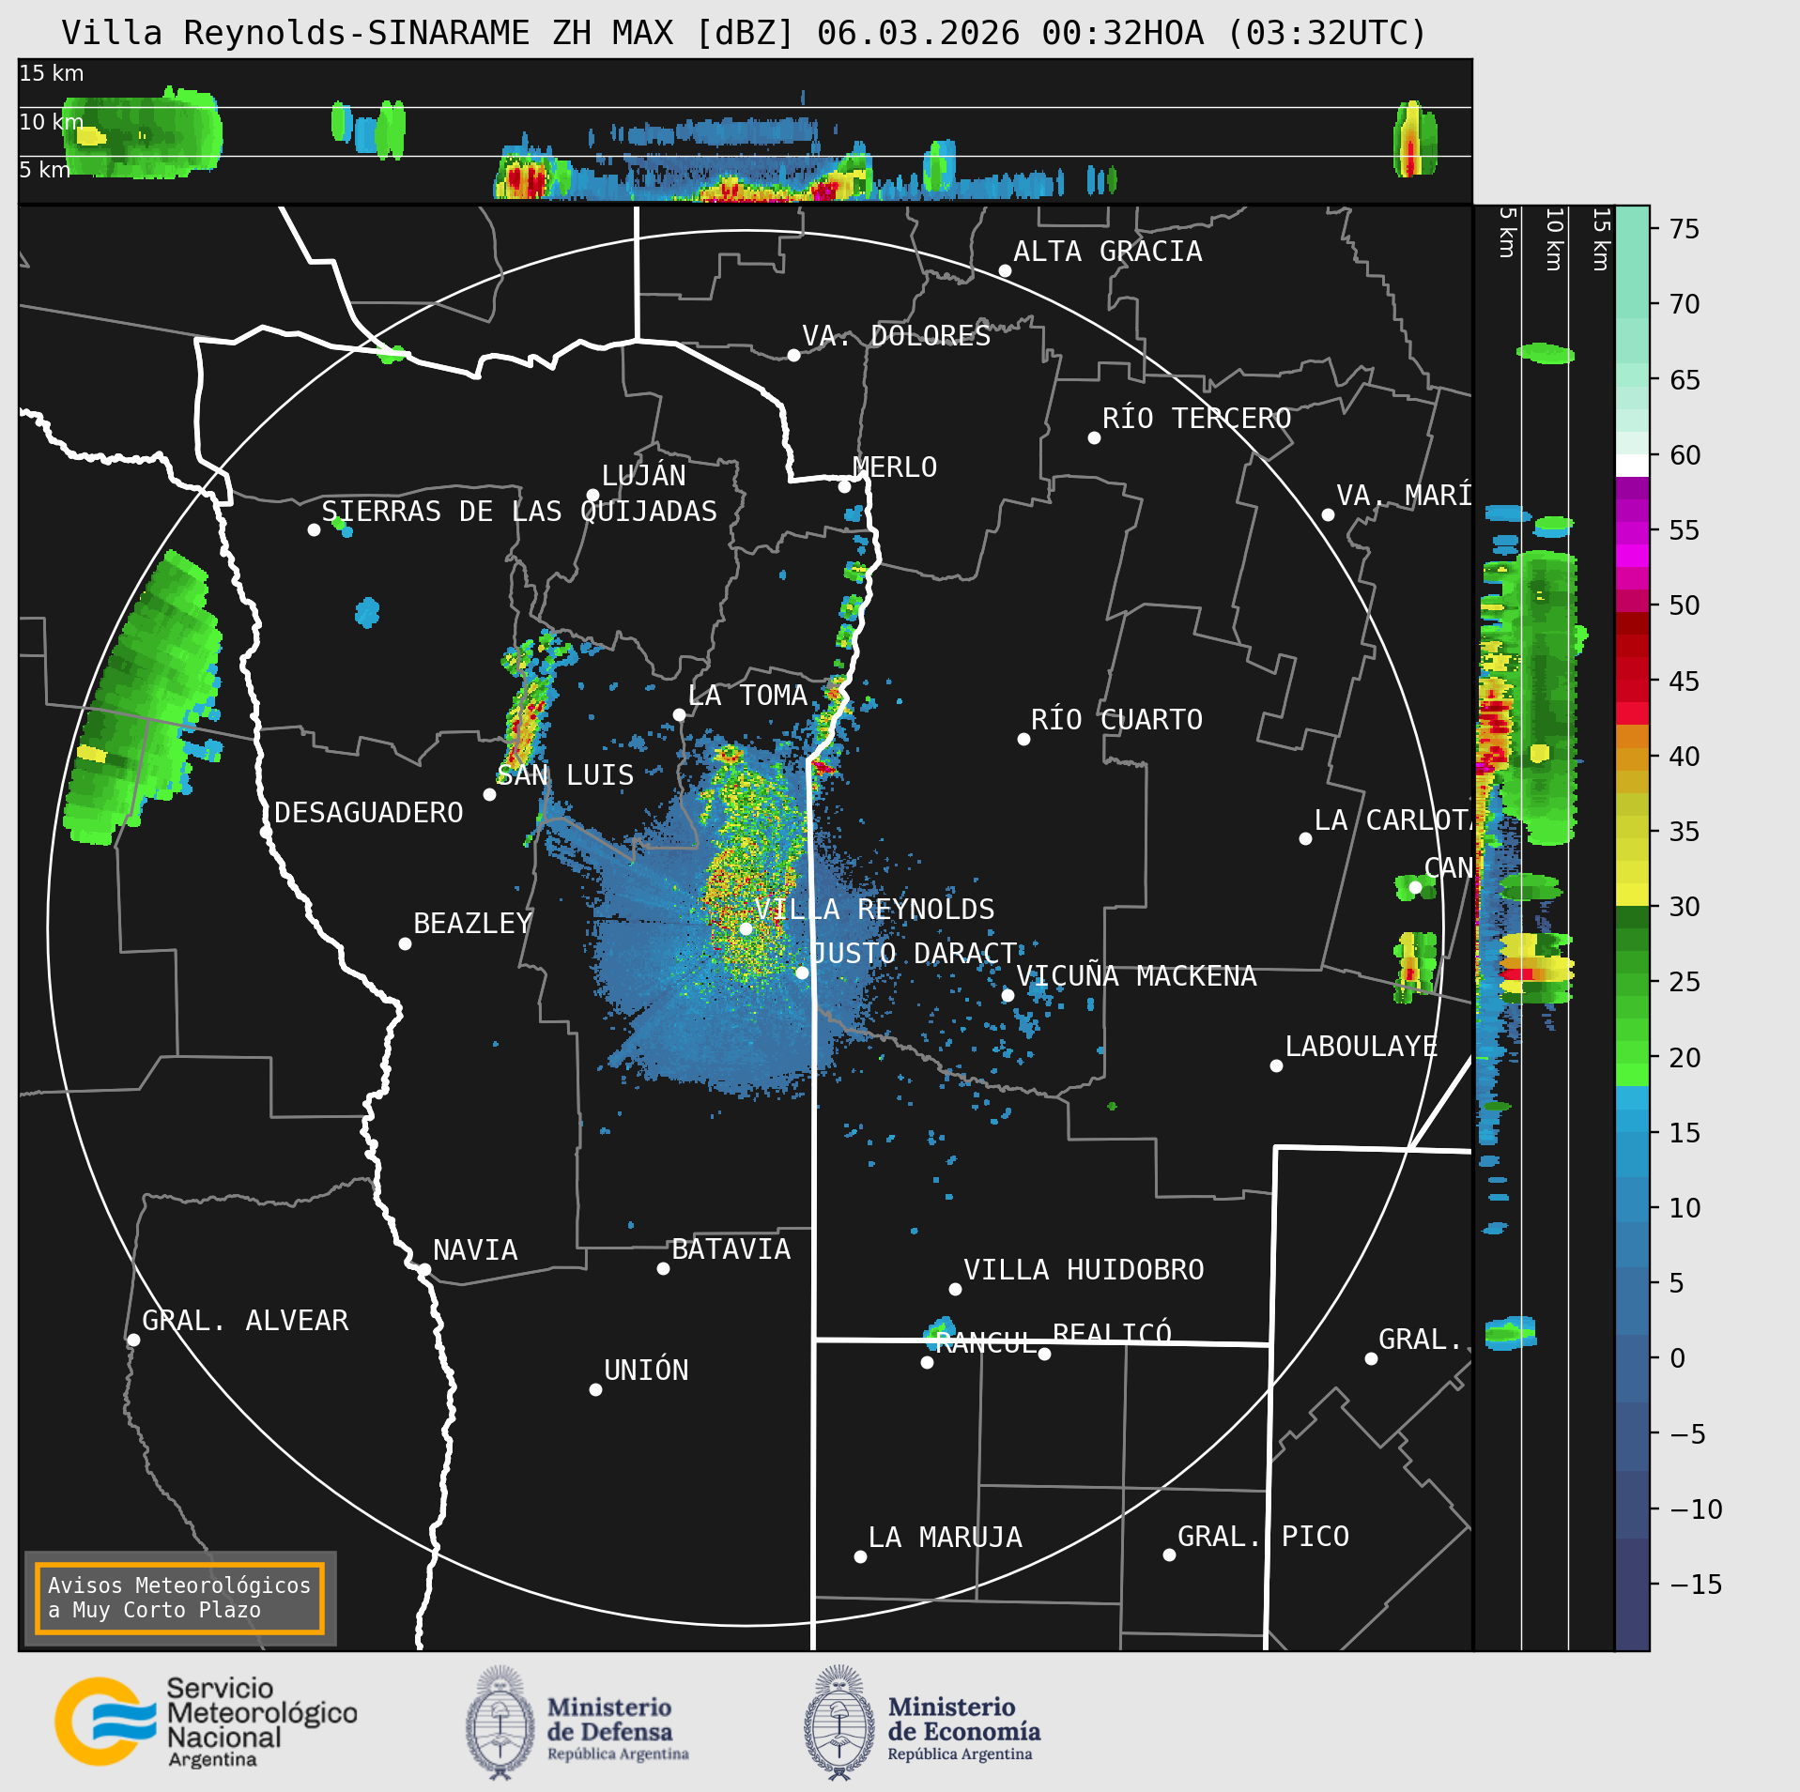Click the white dot marking Gral. Pico

point(1169,1555)
